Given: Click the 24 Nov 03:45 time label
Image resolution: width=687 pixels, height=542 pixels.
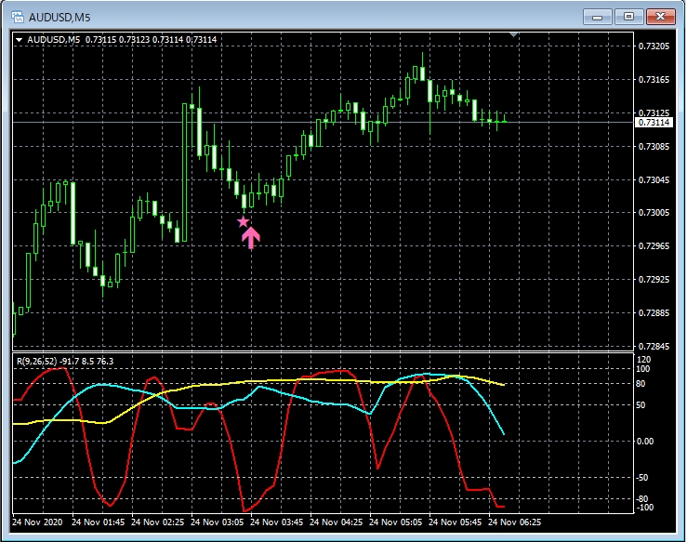Looking at the screenshot, I should tap(276, 522).
